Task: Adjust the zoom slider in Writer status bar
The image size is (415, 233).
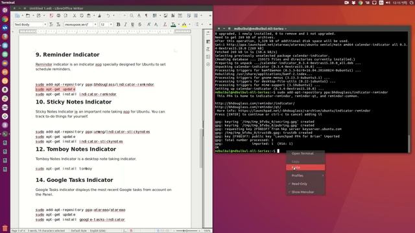Action: [x=187, y=230]
